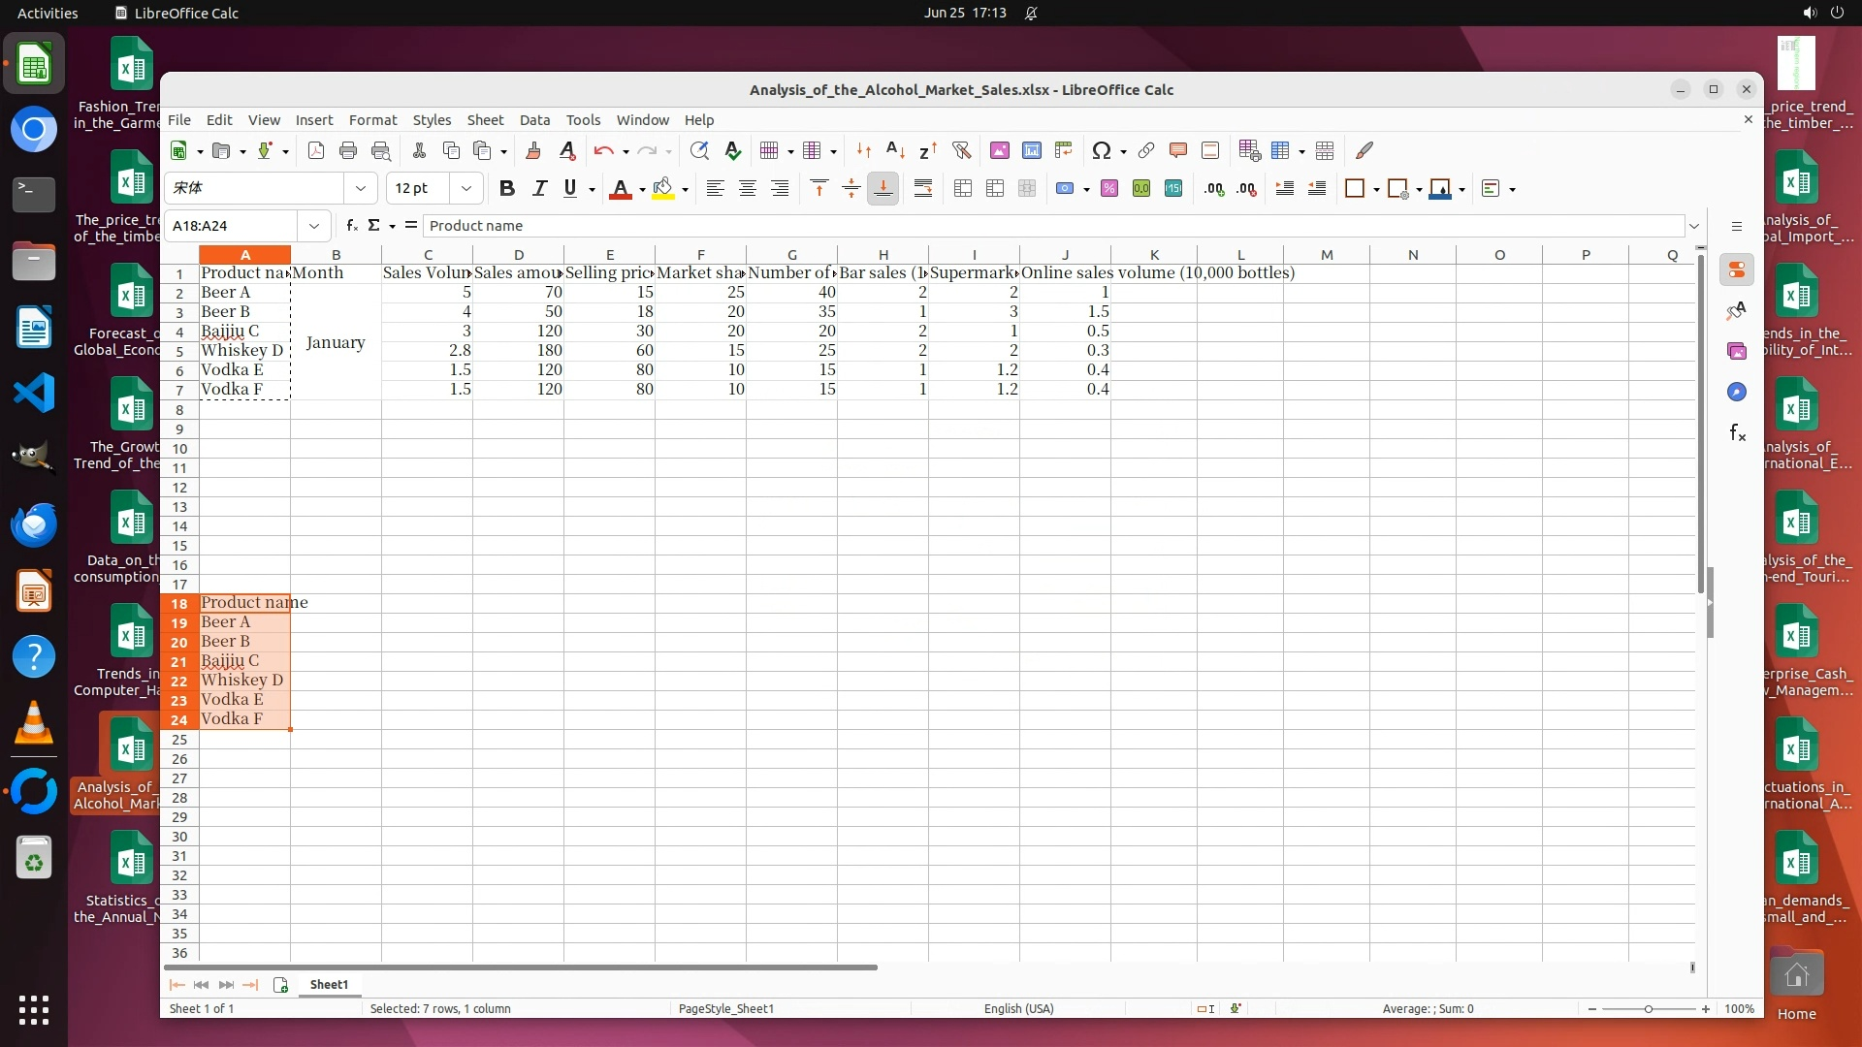Click the Merge and Center Cells icon

(x=963, y=189)
